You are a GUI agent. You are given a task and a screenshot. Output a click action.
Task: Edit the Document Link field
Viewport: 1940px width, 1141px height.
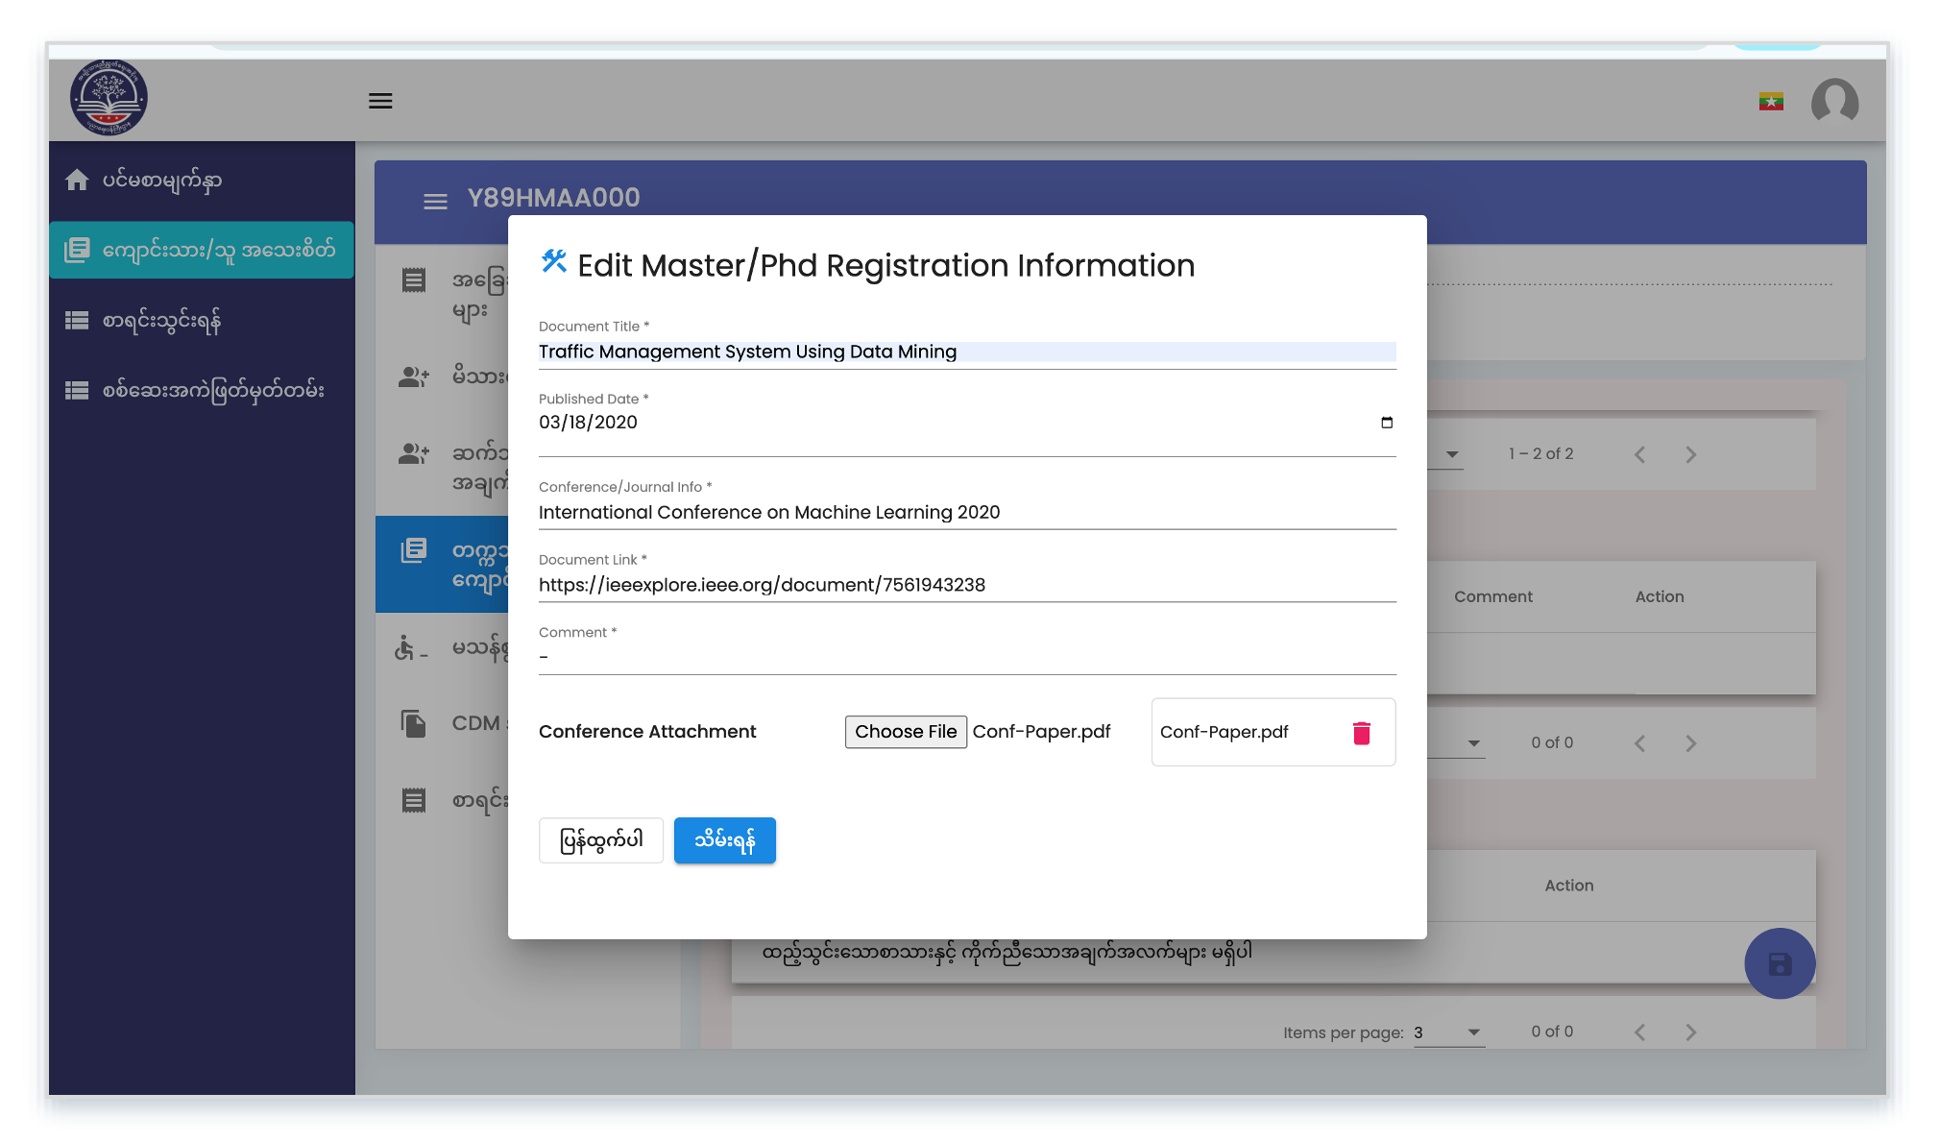click(x=967, y=585)
